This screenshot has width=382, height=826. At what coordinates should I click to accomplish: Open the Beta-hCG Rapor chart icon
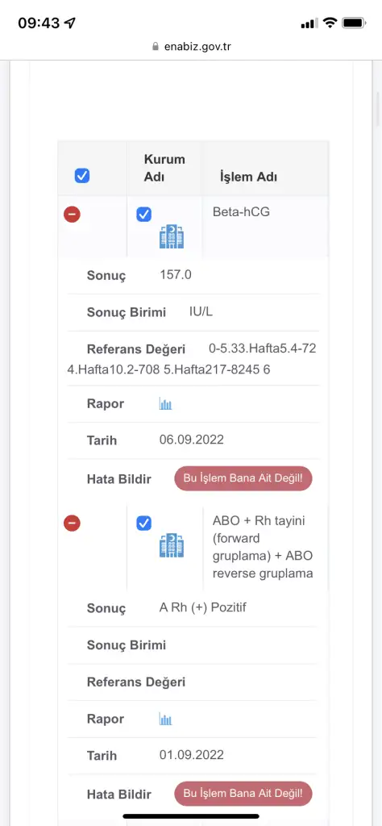click(166, 404)
